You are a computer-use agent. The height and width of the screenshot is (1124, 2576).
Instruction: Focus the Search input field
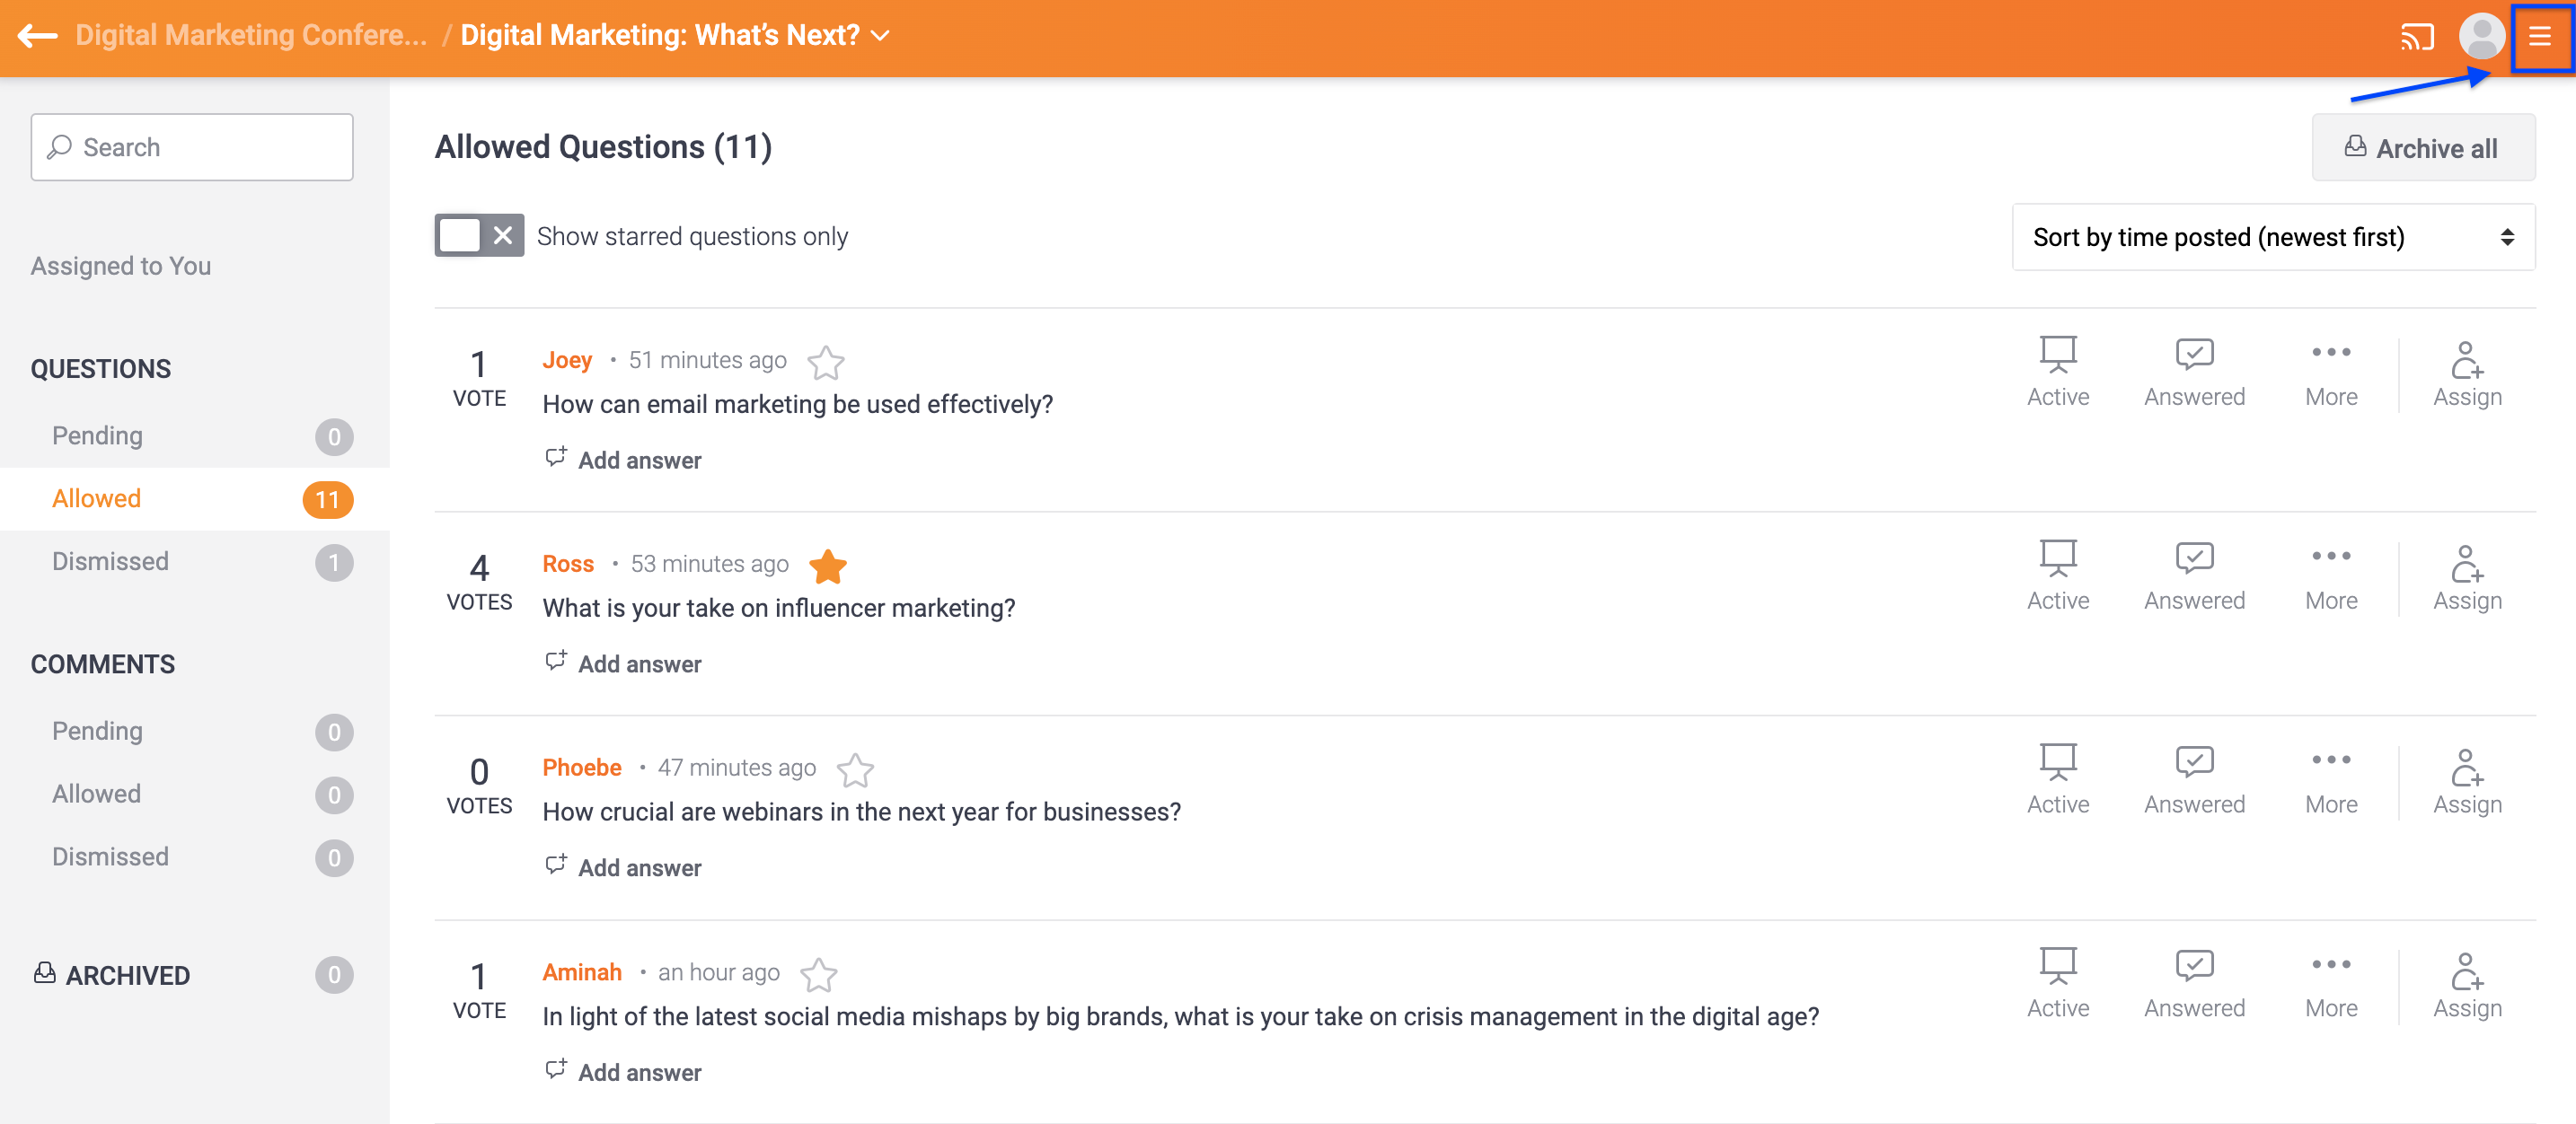tap(192, 147)
